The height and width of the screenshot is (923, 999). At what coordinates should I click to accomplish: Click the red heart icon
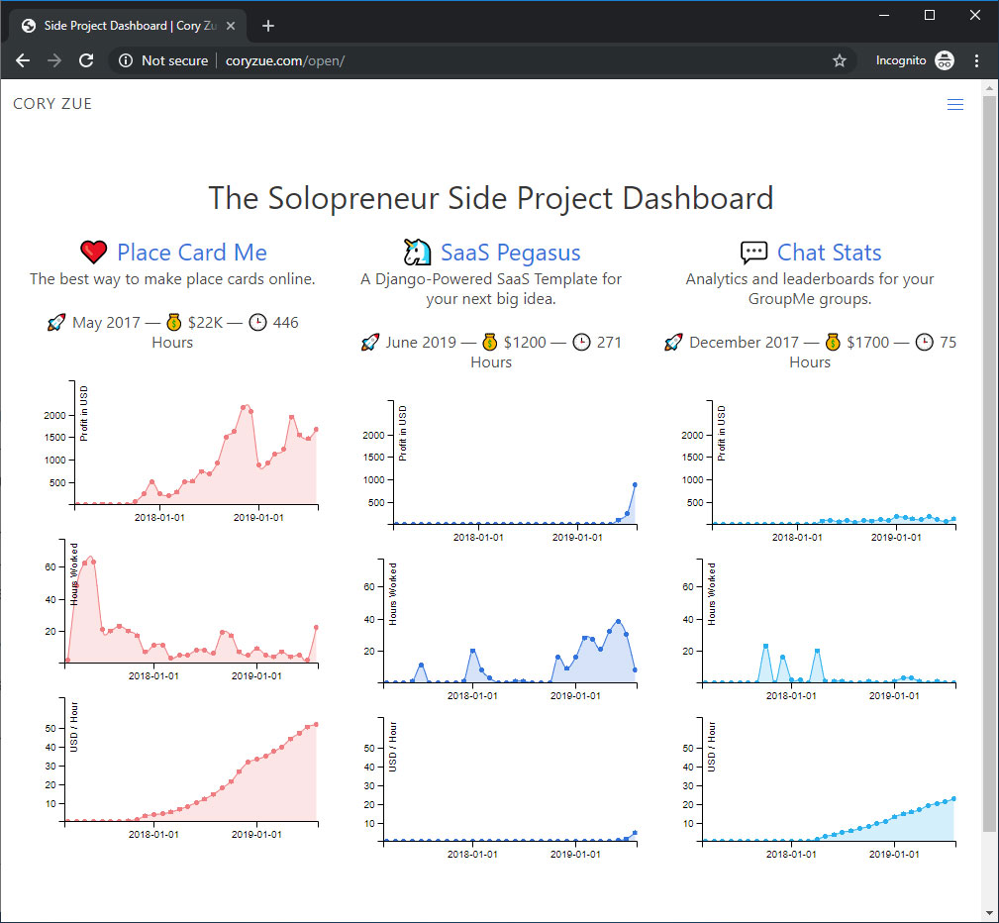tap(94, 253)
